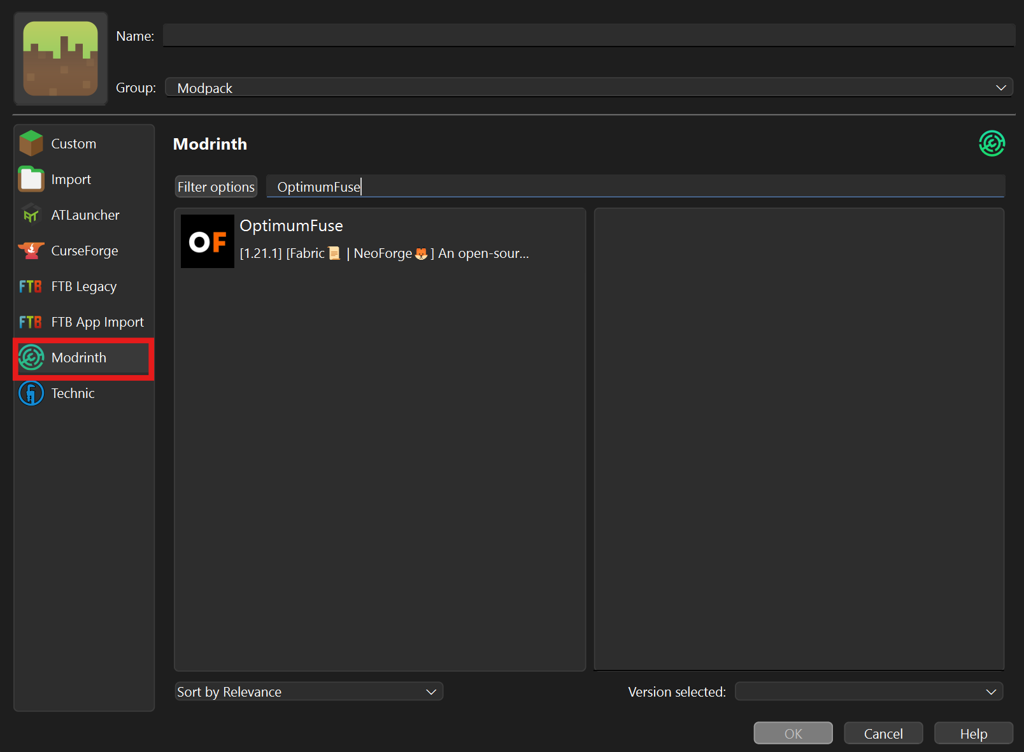Image resolution: width=1024 pixels, height=752 pixels.
Task: Click the Cancel button
Action: click(x=883, y=733)
